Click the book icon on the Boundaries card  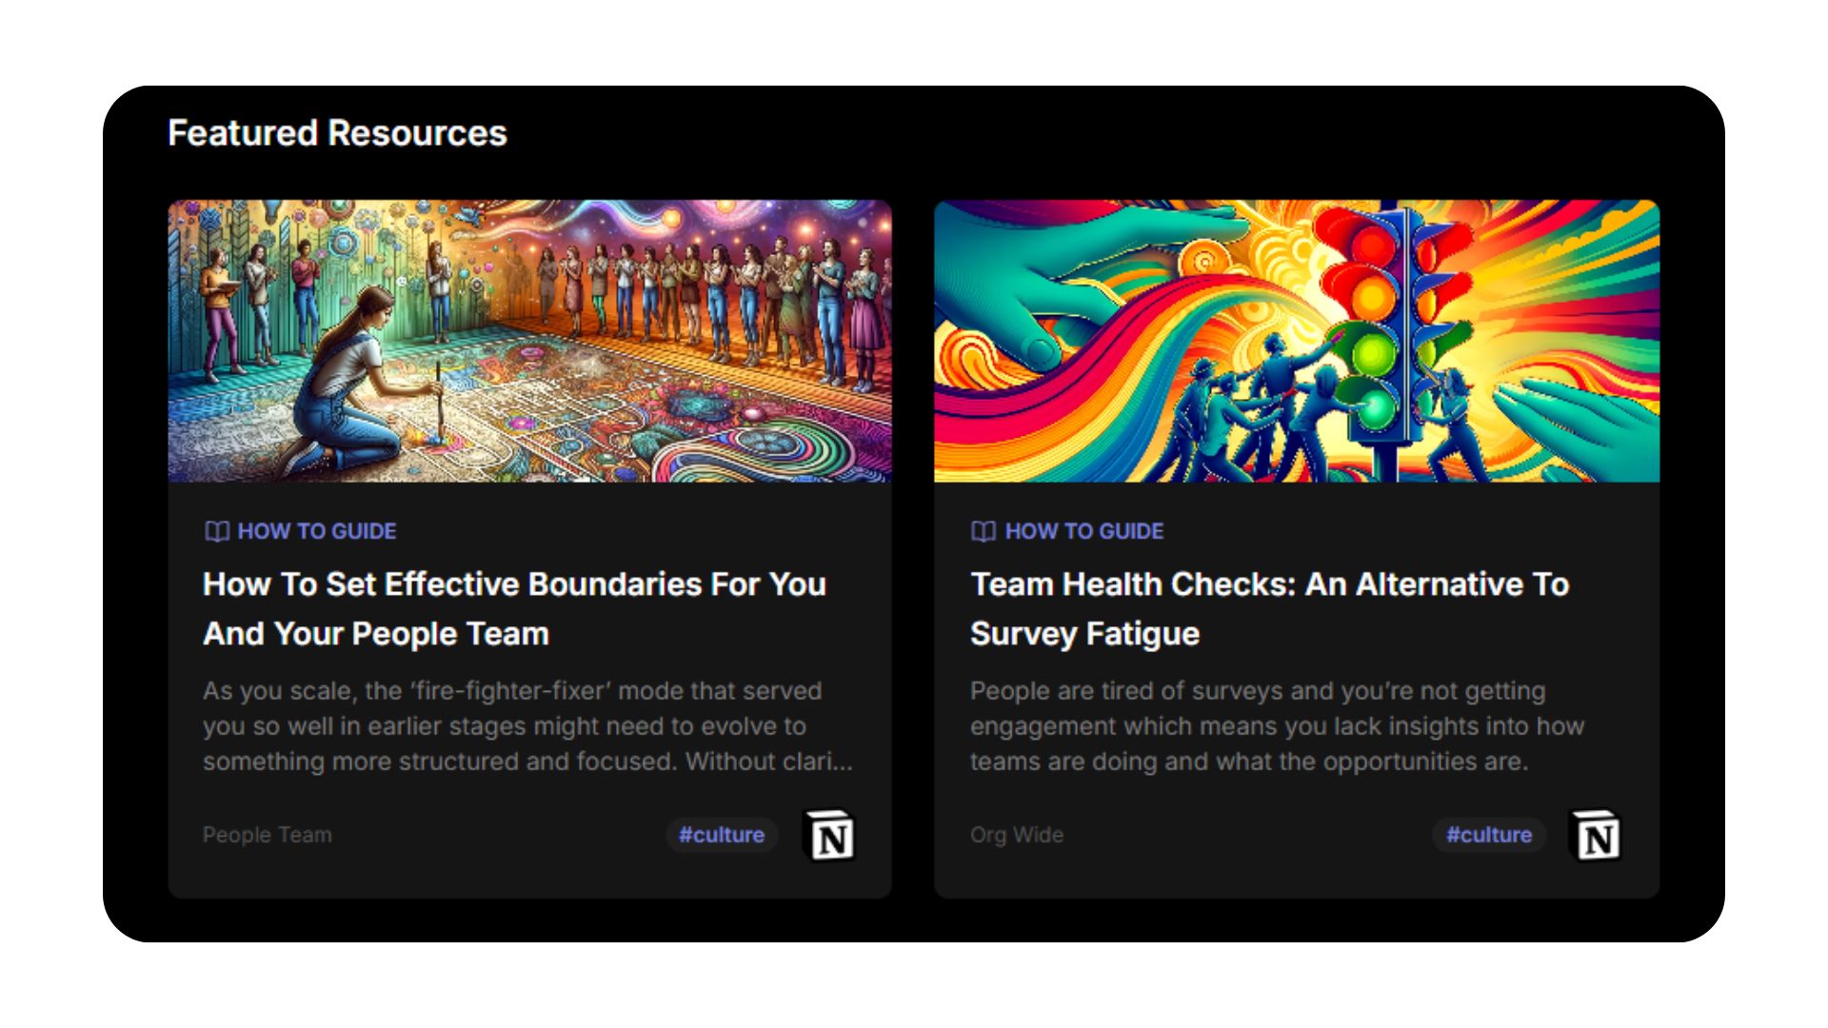coord(217,531)
